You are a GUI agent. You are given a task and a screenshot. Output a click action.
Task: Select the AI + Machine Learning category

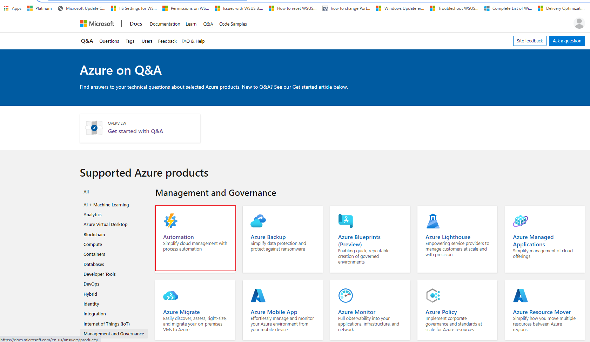coord(106,205)
